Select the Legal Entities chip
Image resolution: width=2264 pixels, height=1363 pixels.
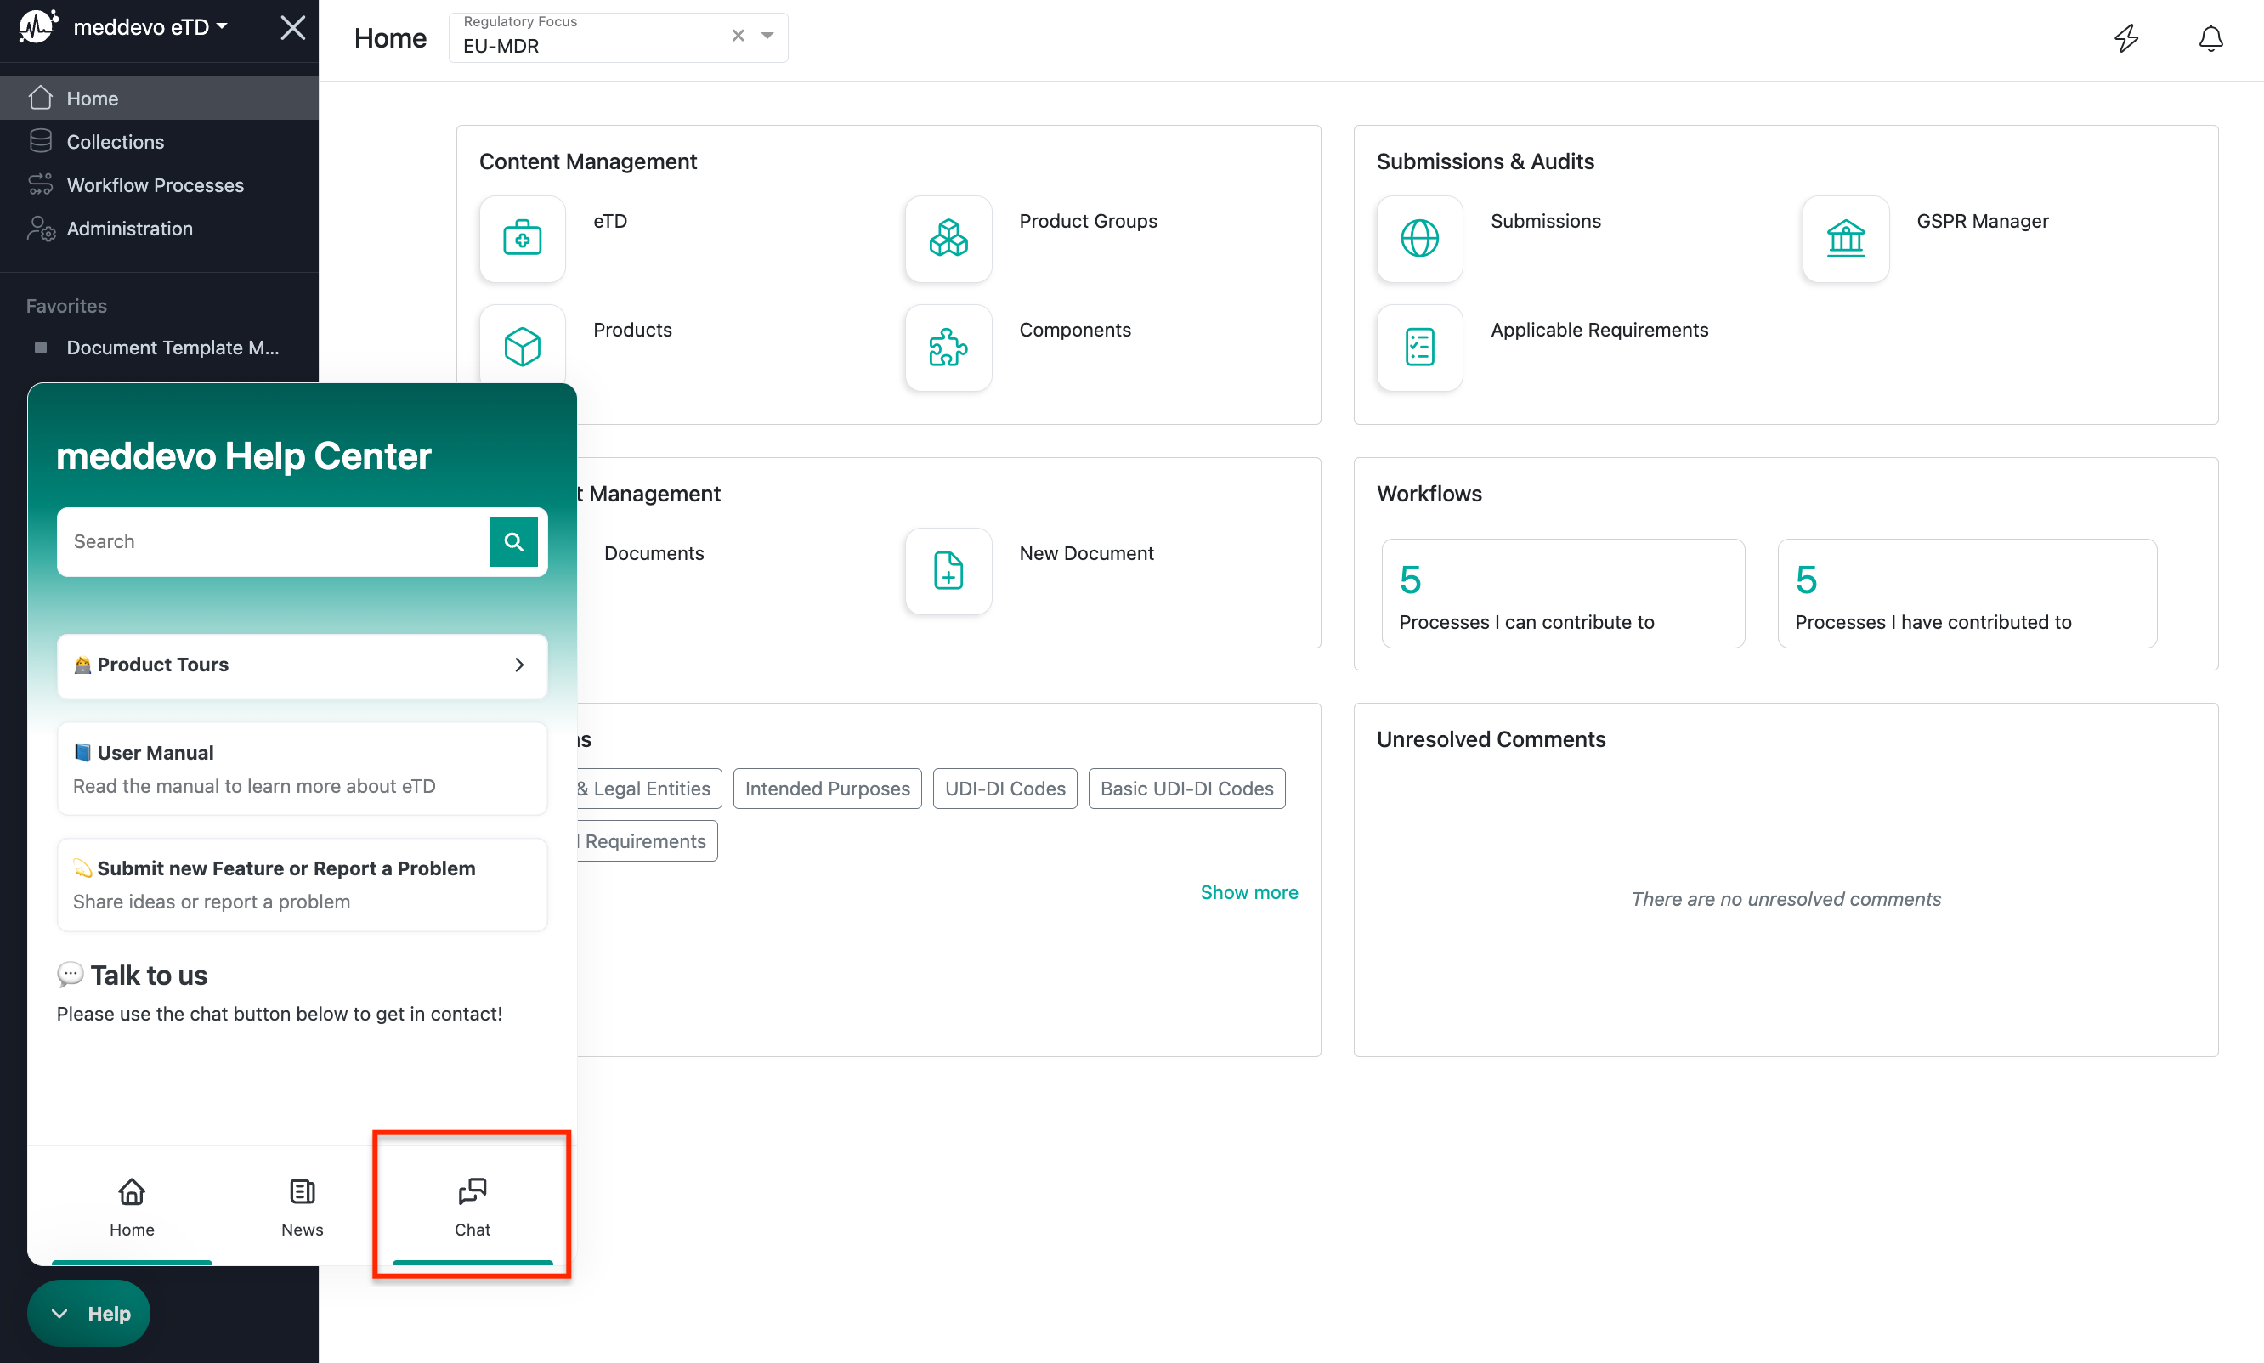[648, 788]
